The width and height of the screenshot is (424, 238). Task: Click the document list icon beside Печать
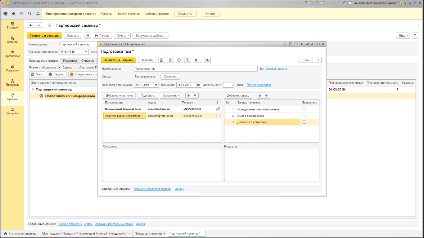(x=88, y=36)
